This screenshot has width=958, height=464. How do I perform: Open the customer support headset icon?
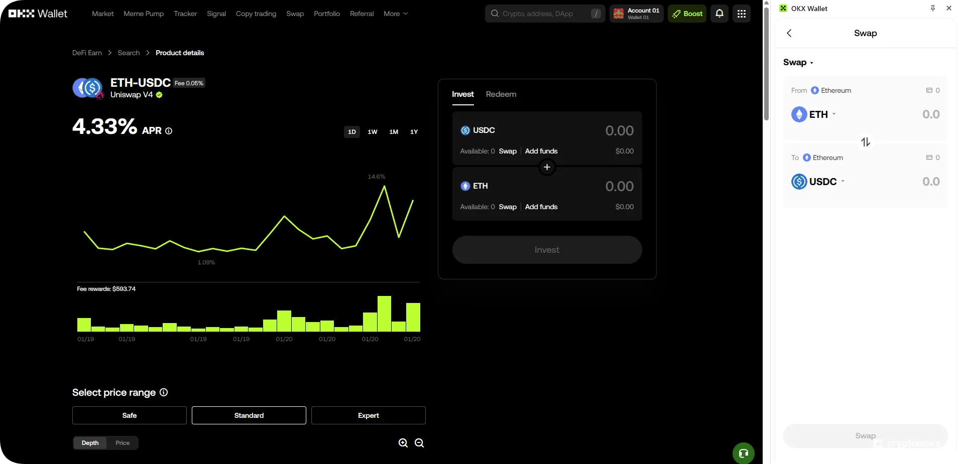click(743, 453)
